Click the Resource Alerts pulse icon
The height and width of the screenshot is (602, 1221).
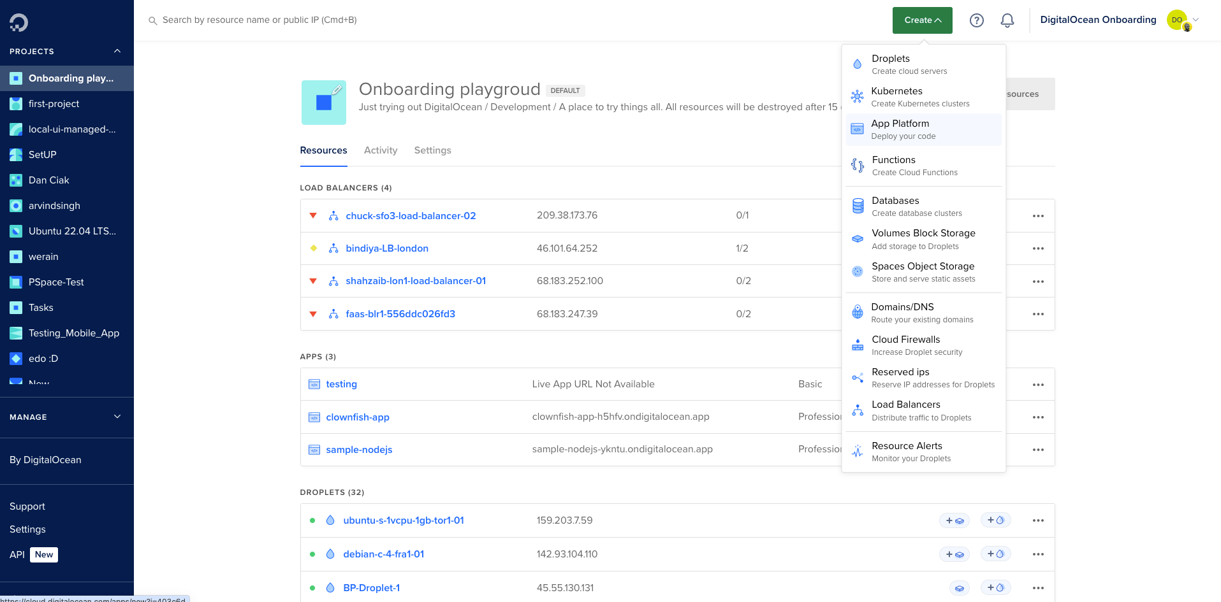(858, 452)
